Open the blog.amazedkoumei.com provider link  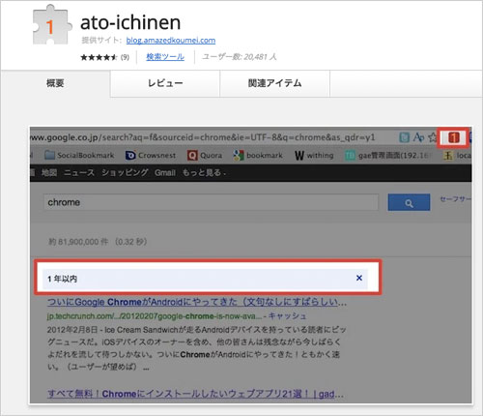tap(171, 41)
